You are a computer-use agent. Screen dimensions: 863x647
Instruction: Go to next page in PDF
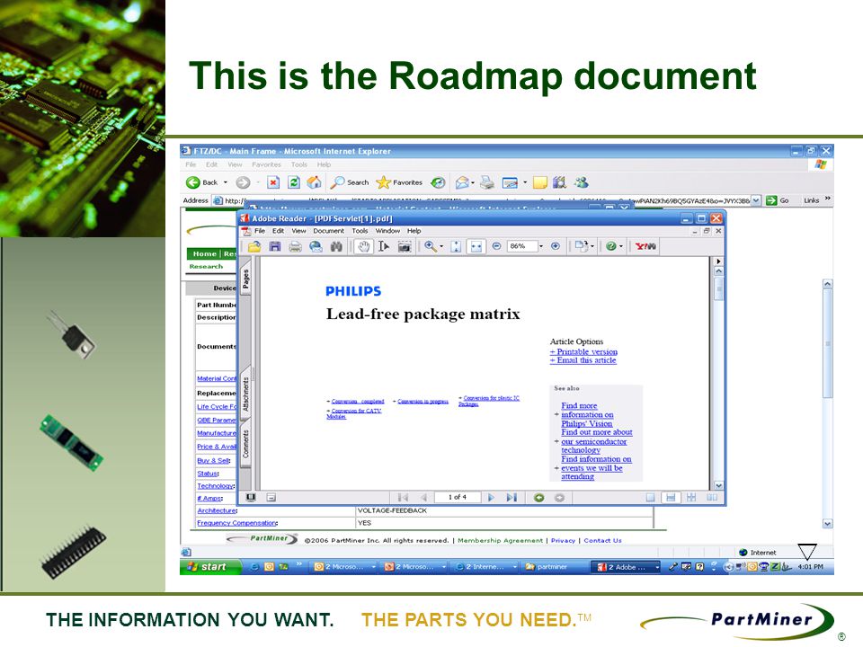point(491,497)
